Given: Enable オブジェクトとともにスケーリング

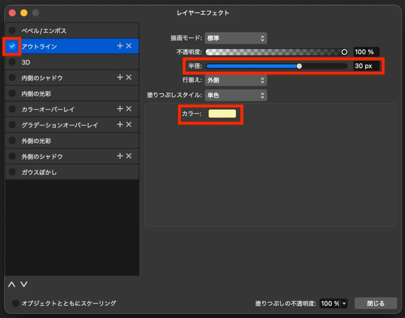Looking at the screenshot, I should coord(15,303).
